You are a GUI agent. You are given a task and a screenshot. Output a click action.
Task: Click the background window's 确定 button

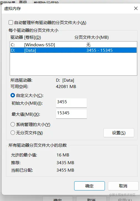[58, 199]
